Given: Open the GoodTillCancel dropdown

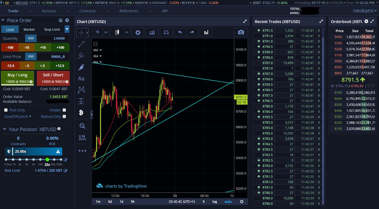Looking at the screenshot, I should tap(18, 116).
